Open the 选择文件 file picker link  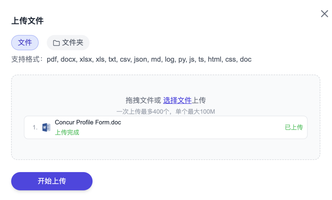[x=177, y=100]
